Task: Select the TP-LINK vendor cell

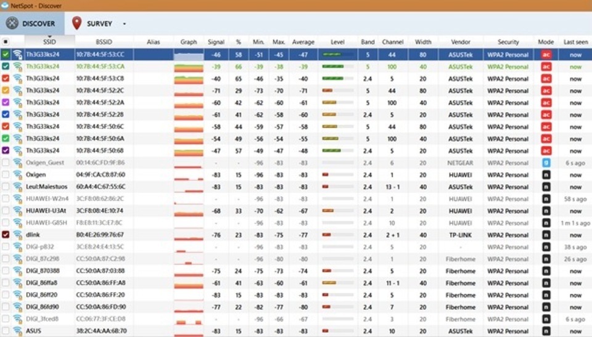Action: tap(460, 235)
